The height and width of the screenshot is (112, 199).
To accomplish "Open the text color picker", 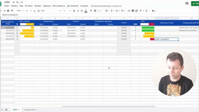I will 86,11.
